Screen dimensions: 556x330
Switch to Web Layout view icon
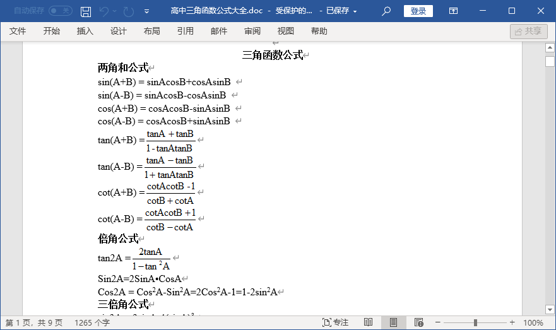tap(418, 322)
